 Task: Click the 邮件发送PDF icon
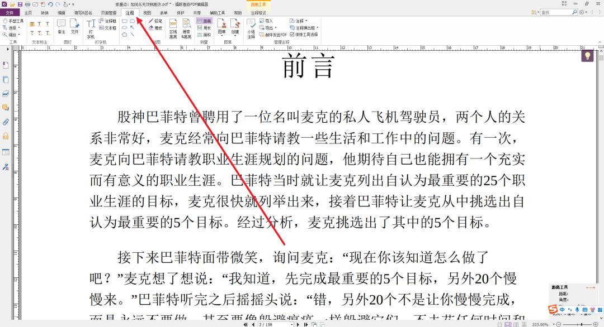275,34
